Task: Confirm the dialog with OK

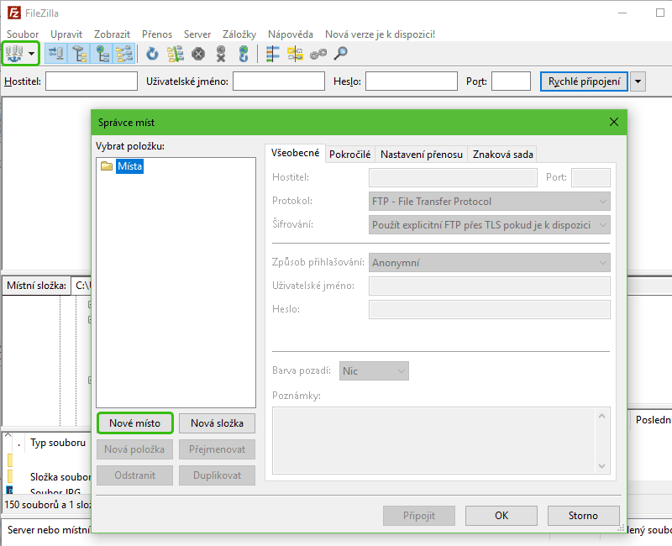Action: click(x=501, y=516)
